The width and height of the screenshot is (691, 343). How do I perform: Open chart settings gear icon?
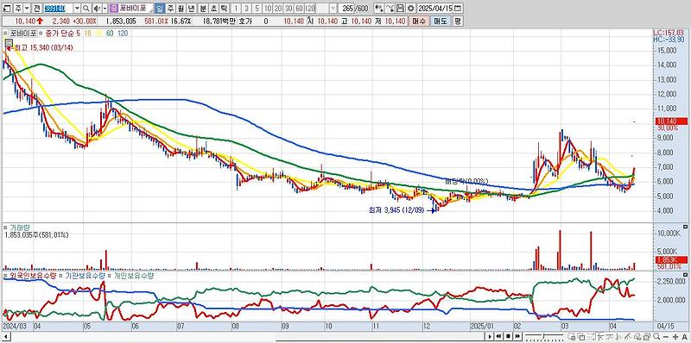tap(410, 9)
